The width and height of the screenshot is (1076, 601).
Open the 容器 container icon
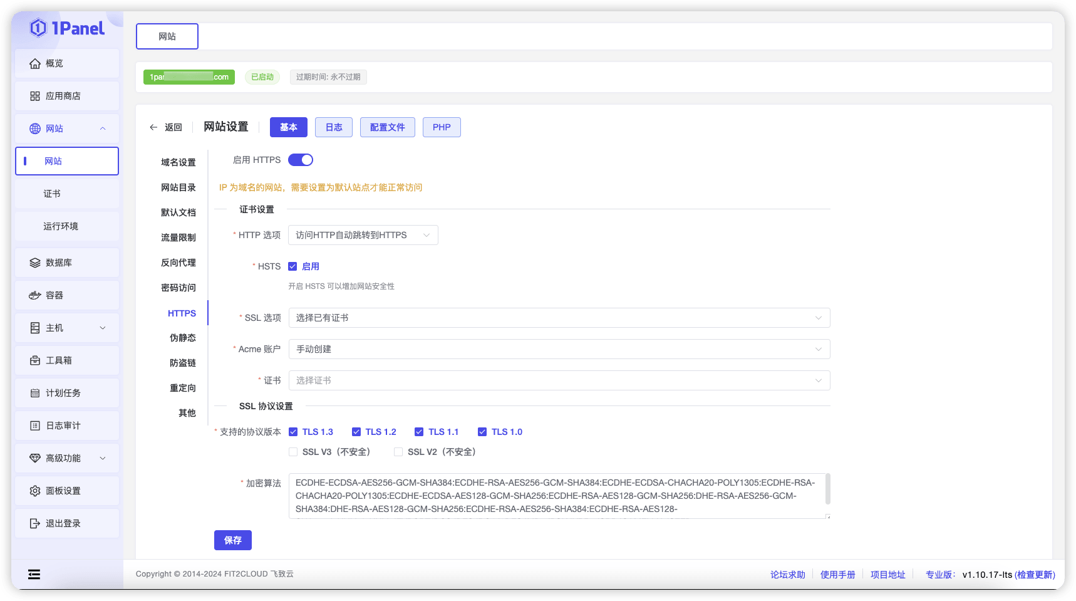pyautogui.click(x=36, y=295)
